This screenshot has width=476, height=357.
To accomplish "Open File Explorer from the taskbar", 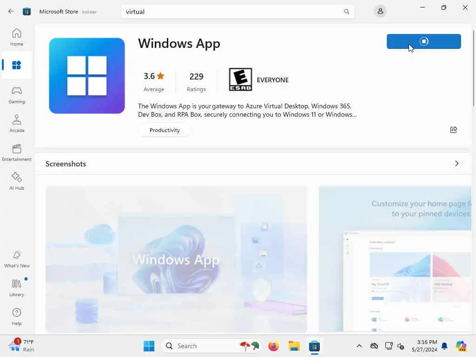I will click(x=294, y=346).
